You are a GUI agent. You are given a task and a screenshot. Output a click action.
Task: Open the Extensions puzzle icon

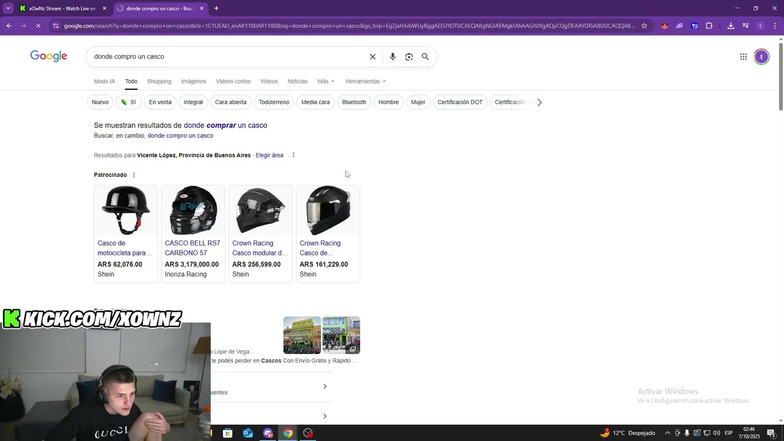click(709, 26)
